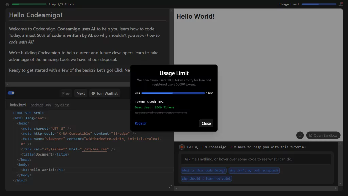348x196 pixels.
Task: Toggle the blue switch beside Prev
Action: tap(11, 93)
